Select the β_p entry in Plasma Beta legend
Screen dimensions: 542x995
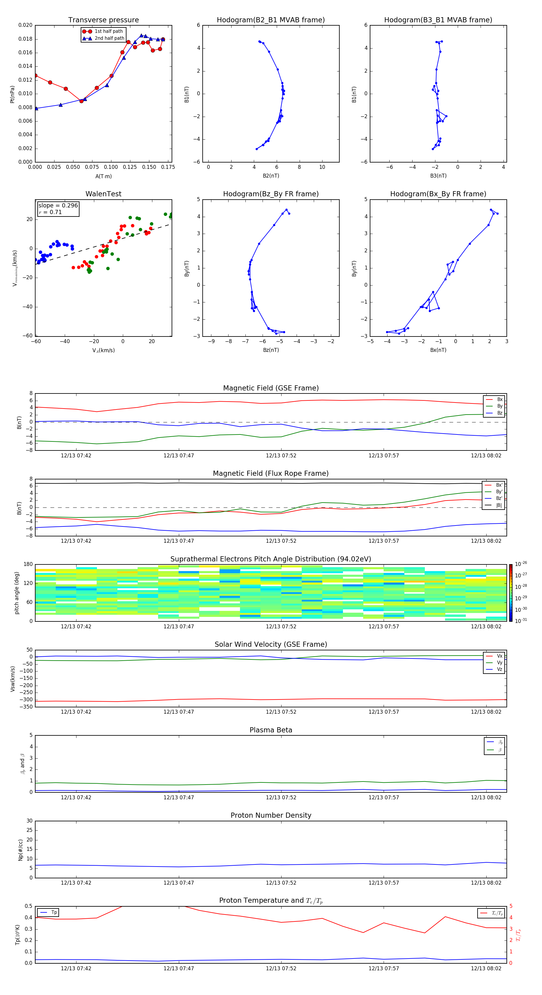pyautogui.click(x=495, y=742)
